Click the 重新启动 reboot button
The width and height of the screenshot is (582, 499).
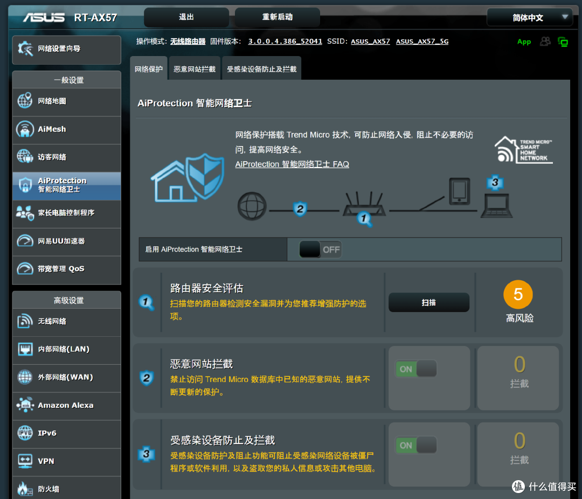click(278, 17)
